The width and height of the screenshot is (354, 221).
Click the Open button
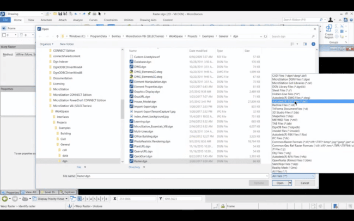point(280,183)
